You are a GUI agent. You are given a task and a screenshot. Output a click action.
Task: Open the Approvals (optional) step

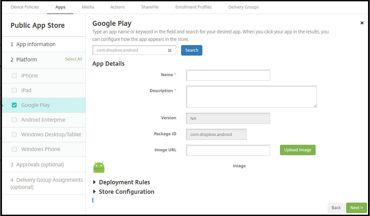40,165
